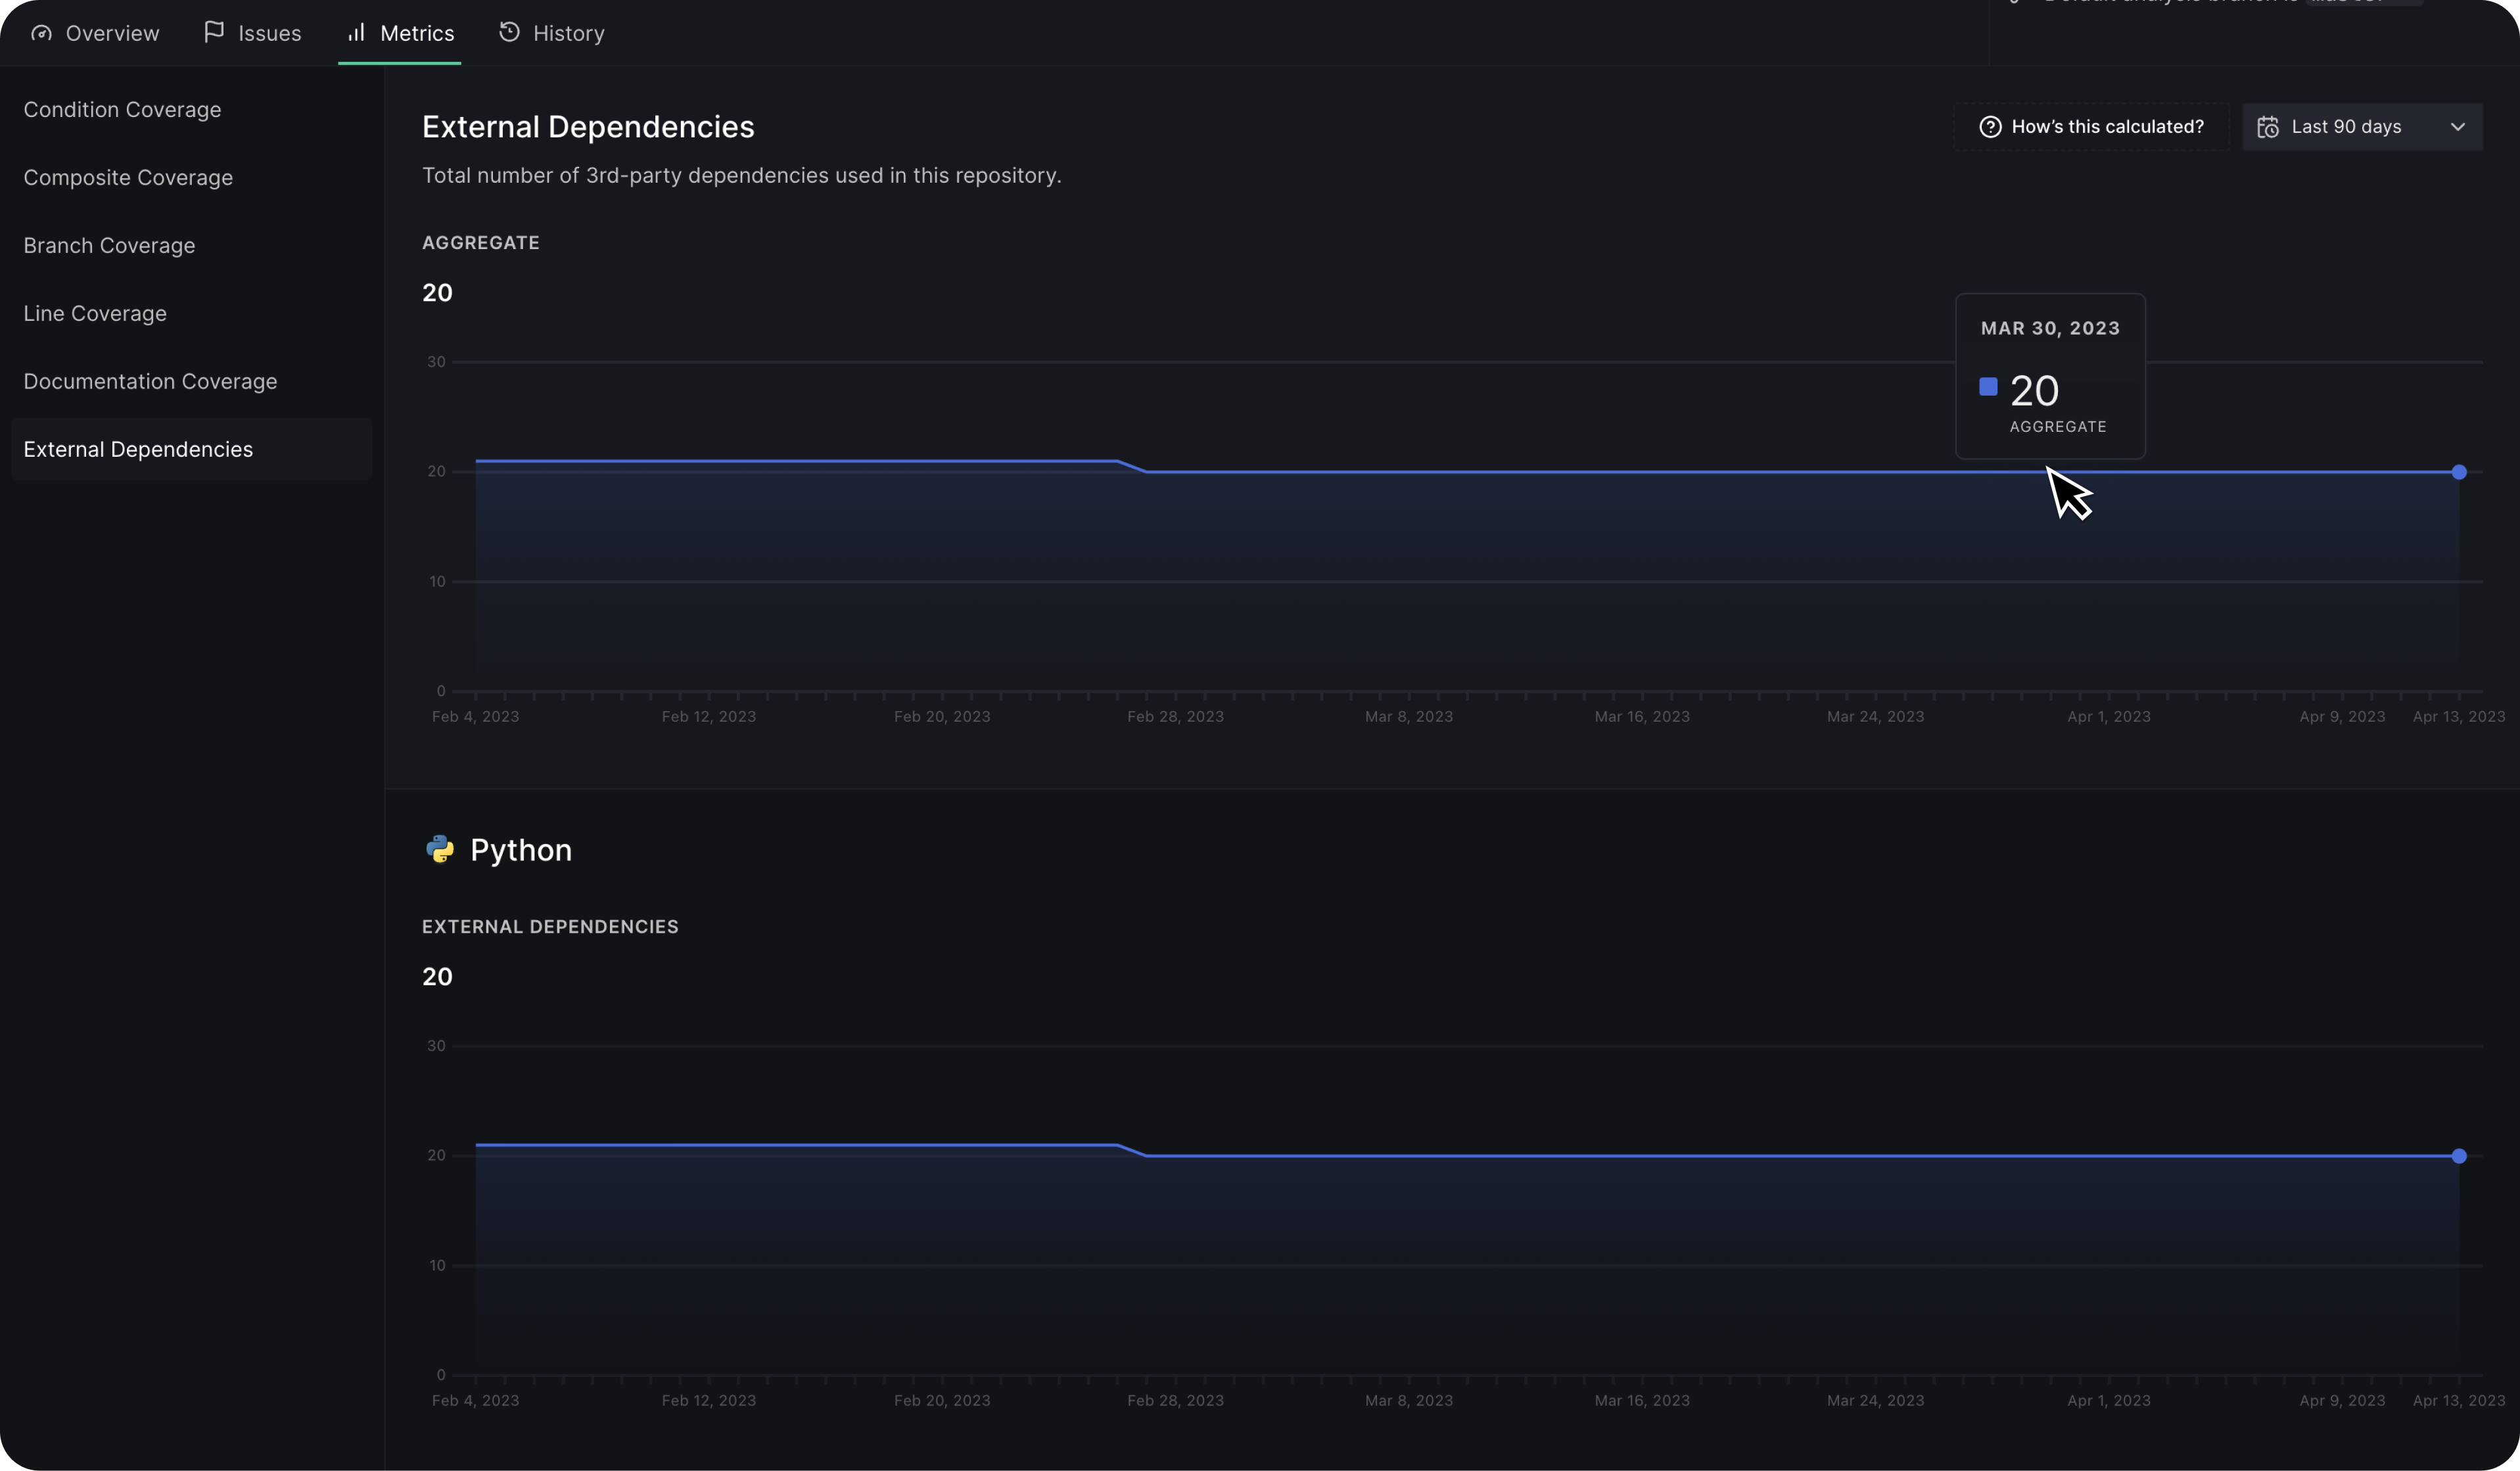Select Condition Coverage in sidebar
This screenshot has width=2520, height=1471.
(122, 110)
